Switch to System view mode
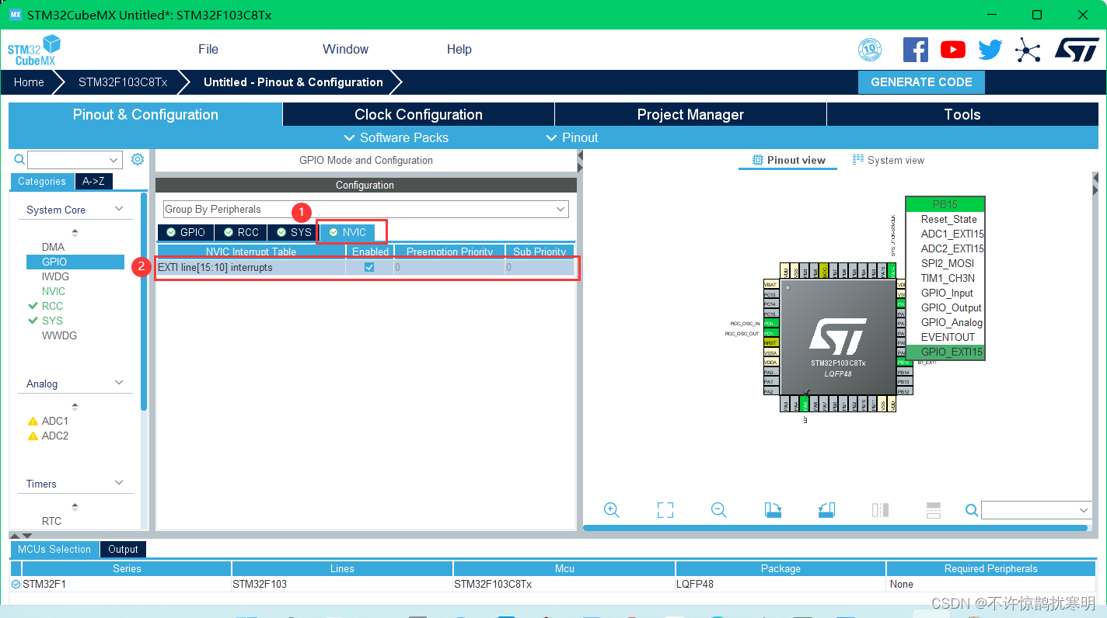The width and height of the screenshot is (1107, 618). (x=889, y=160)
